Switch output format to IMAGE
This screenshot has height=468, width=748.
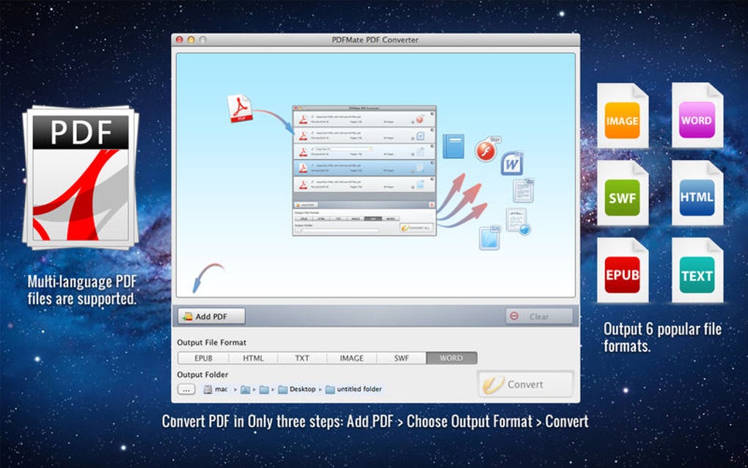pyautogui.click(x=351, y=358)
